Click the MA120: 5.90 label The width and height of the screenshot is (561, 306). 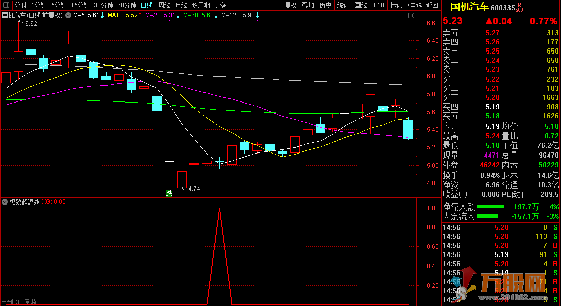click(238, 15)
